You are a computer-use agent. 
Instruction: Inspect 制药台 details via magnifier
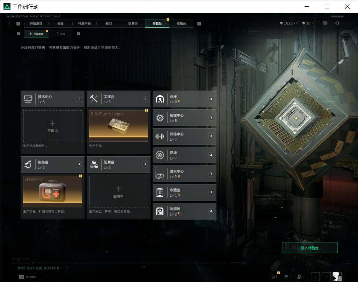(79, 164)
